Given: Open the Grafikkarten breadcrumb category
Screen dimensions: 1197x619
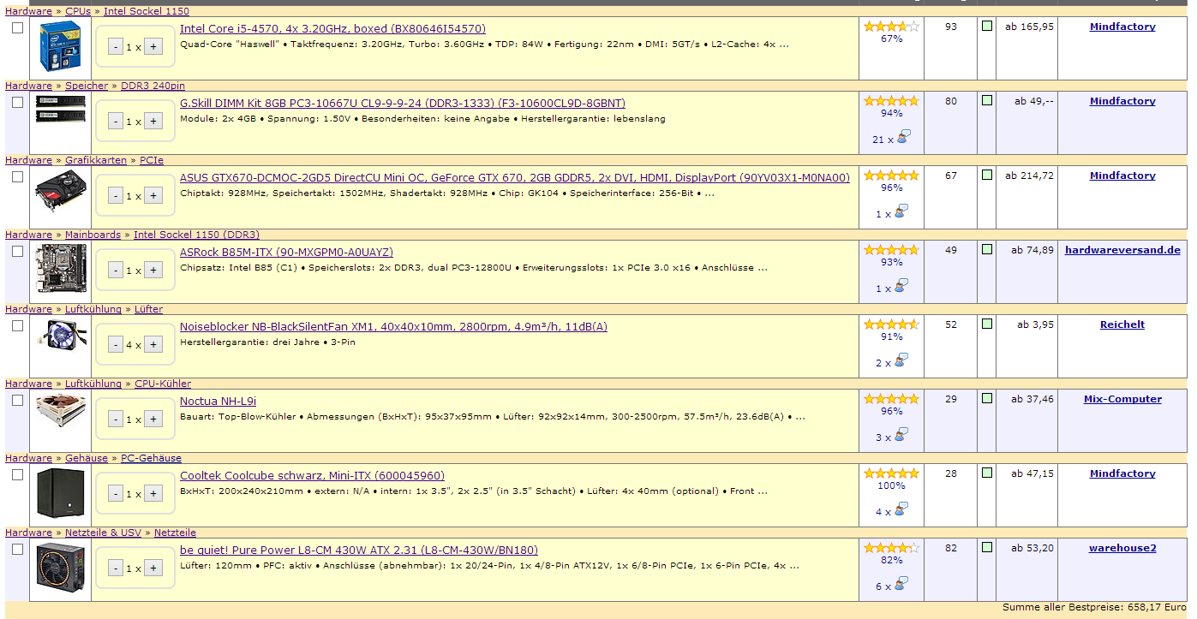Looking at the screenshot, I should 96,160.
